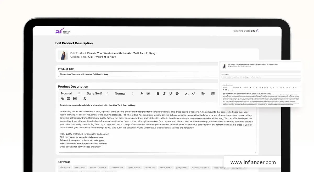This screenshot has height=172, width=314.
Task: Clear formatting with the main editor's Tx icon
Action: [85, 99]
